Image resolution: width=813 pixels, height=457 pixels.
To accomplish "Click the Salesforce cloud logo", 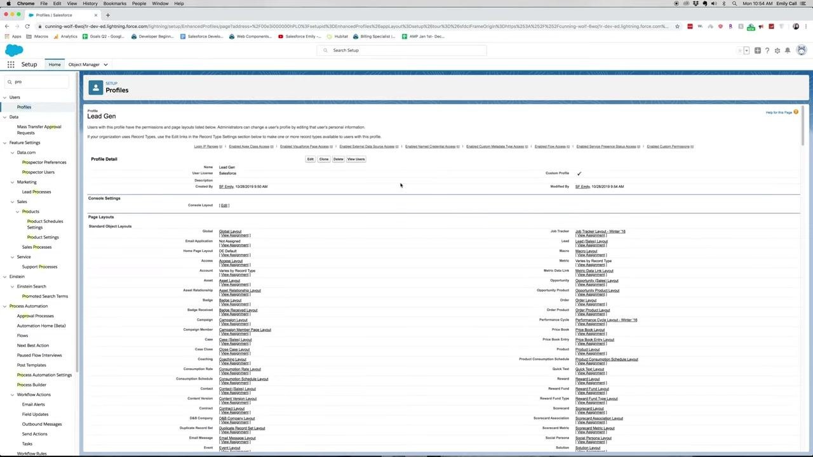I will (x=14, y=50).
